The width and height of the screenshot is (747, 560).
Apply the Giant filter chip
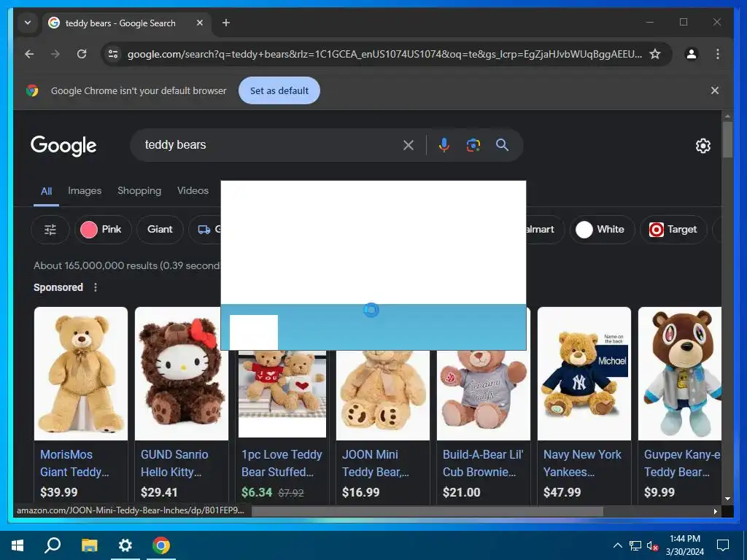tap(160, 230)
